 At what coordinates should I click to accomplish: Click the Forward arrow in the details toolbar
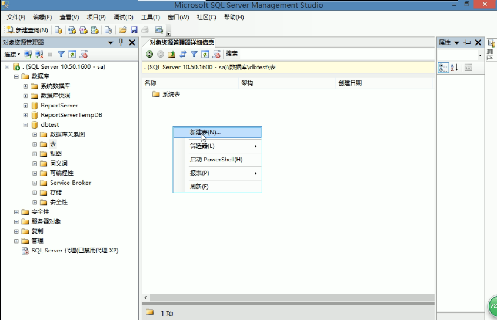point(161,54)
